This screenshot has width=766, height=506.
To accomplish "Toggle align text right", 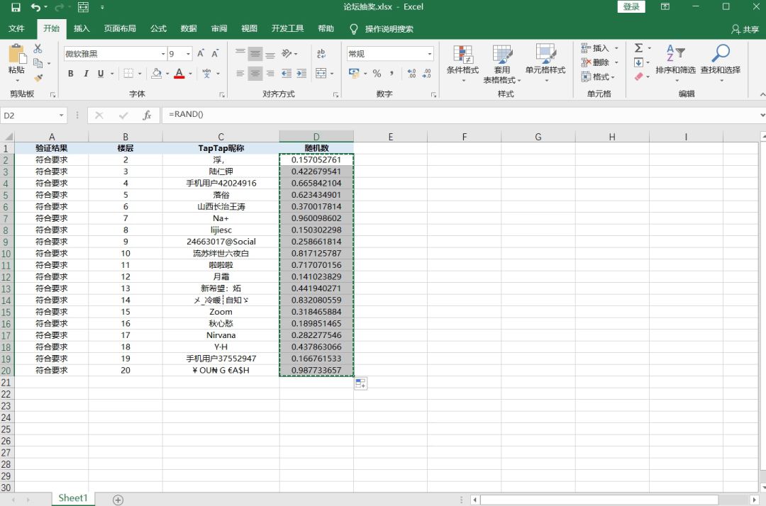I will tap(270, 73).
